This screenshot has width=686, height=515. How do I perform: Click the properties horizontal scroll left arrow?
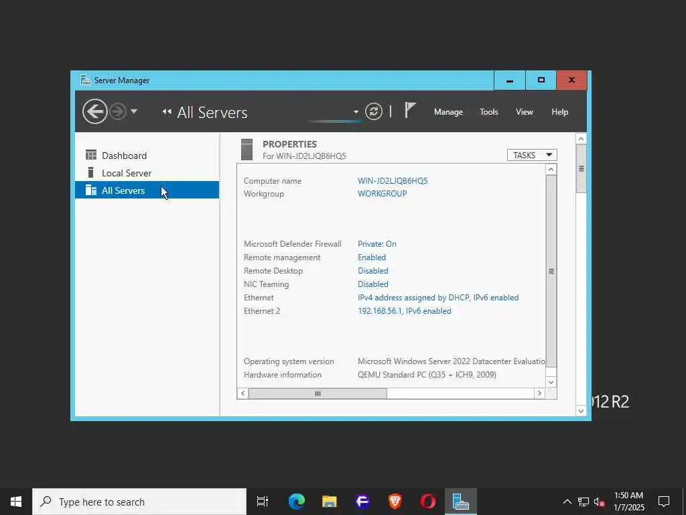(x=243, y=393)
